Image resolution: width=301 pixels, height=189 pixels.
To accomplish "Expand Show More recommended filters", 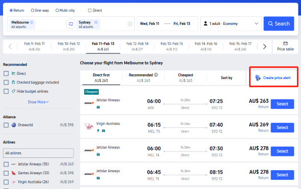I will point(38,102).
